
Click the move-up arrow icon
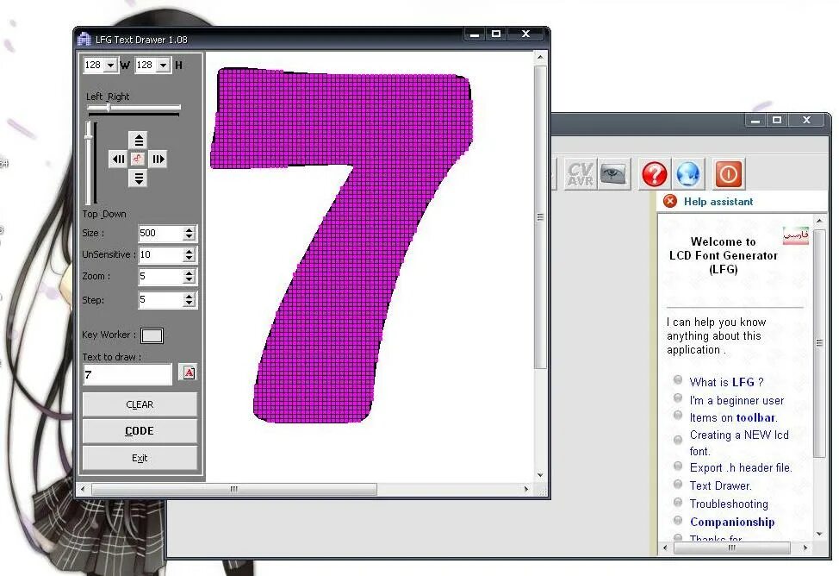[x=139, y=141]
